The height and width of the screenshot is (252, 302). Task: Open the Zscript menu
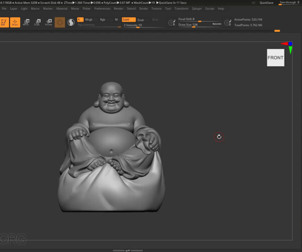(x=209, y=9)
